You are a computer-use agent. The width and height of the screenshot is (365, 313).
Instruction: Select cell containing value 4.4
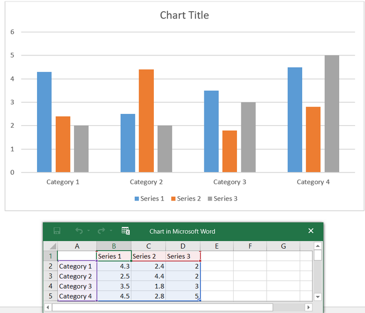(x=148, y=276)
